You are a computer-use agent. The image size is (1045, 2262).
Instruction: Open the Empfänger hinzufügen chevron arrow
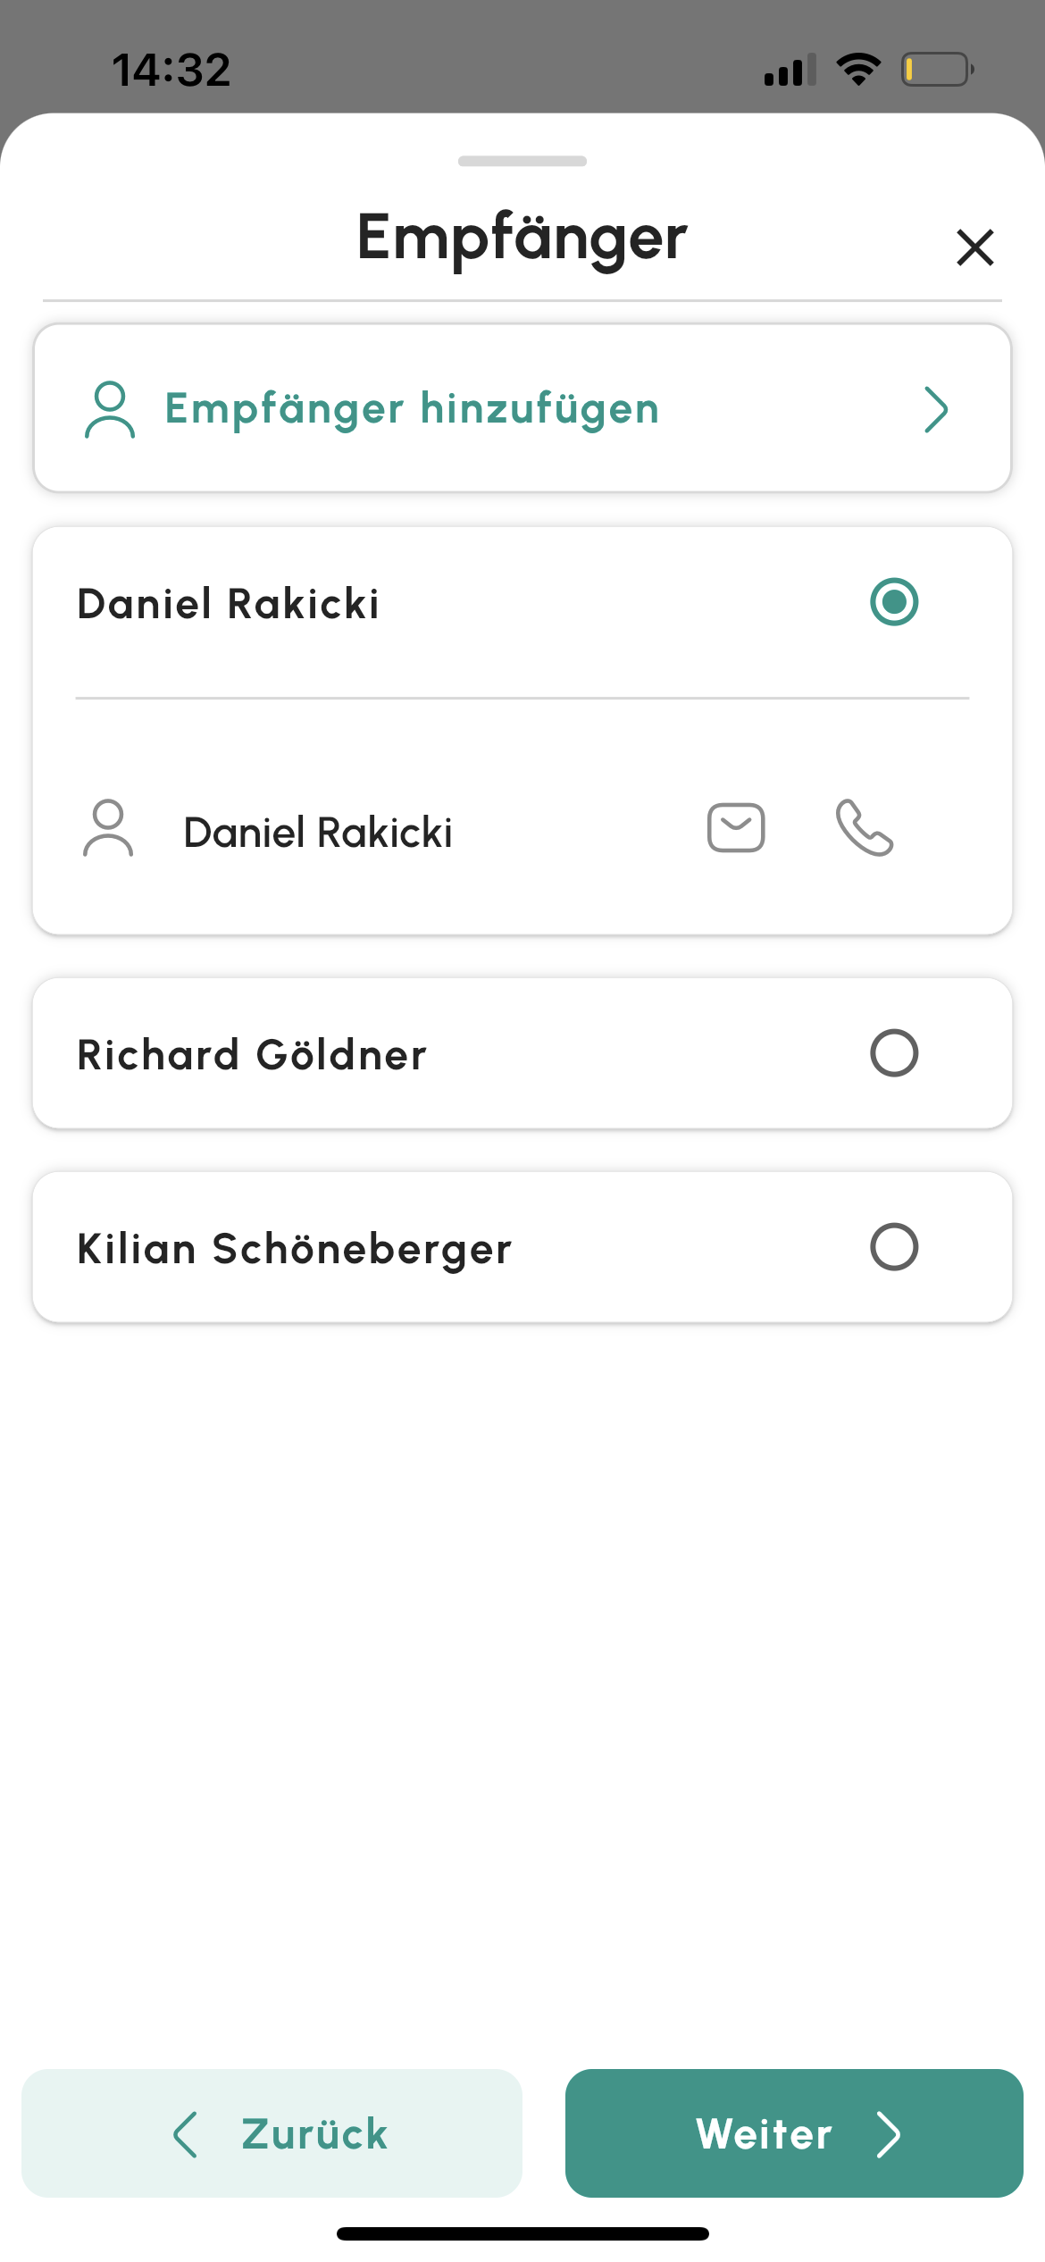936,410
